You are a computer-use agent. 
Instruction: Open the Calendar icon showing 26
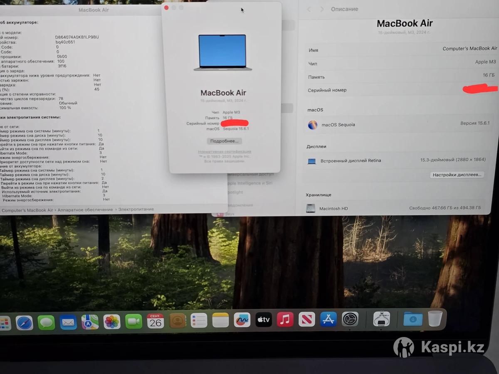tap(155, 321)
